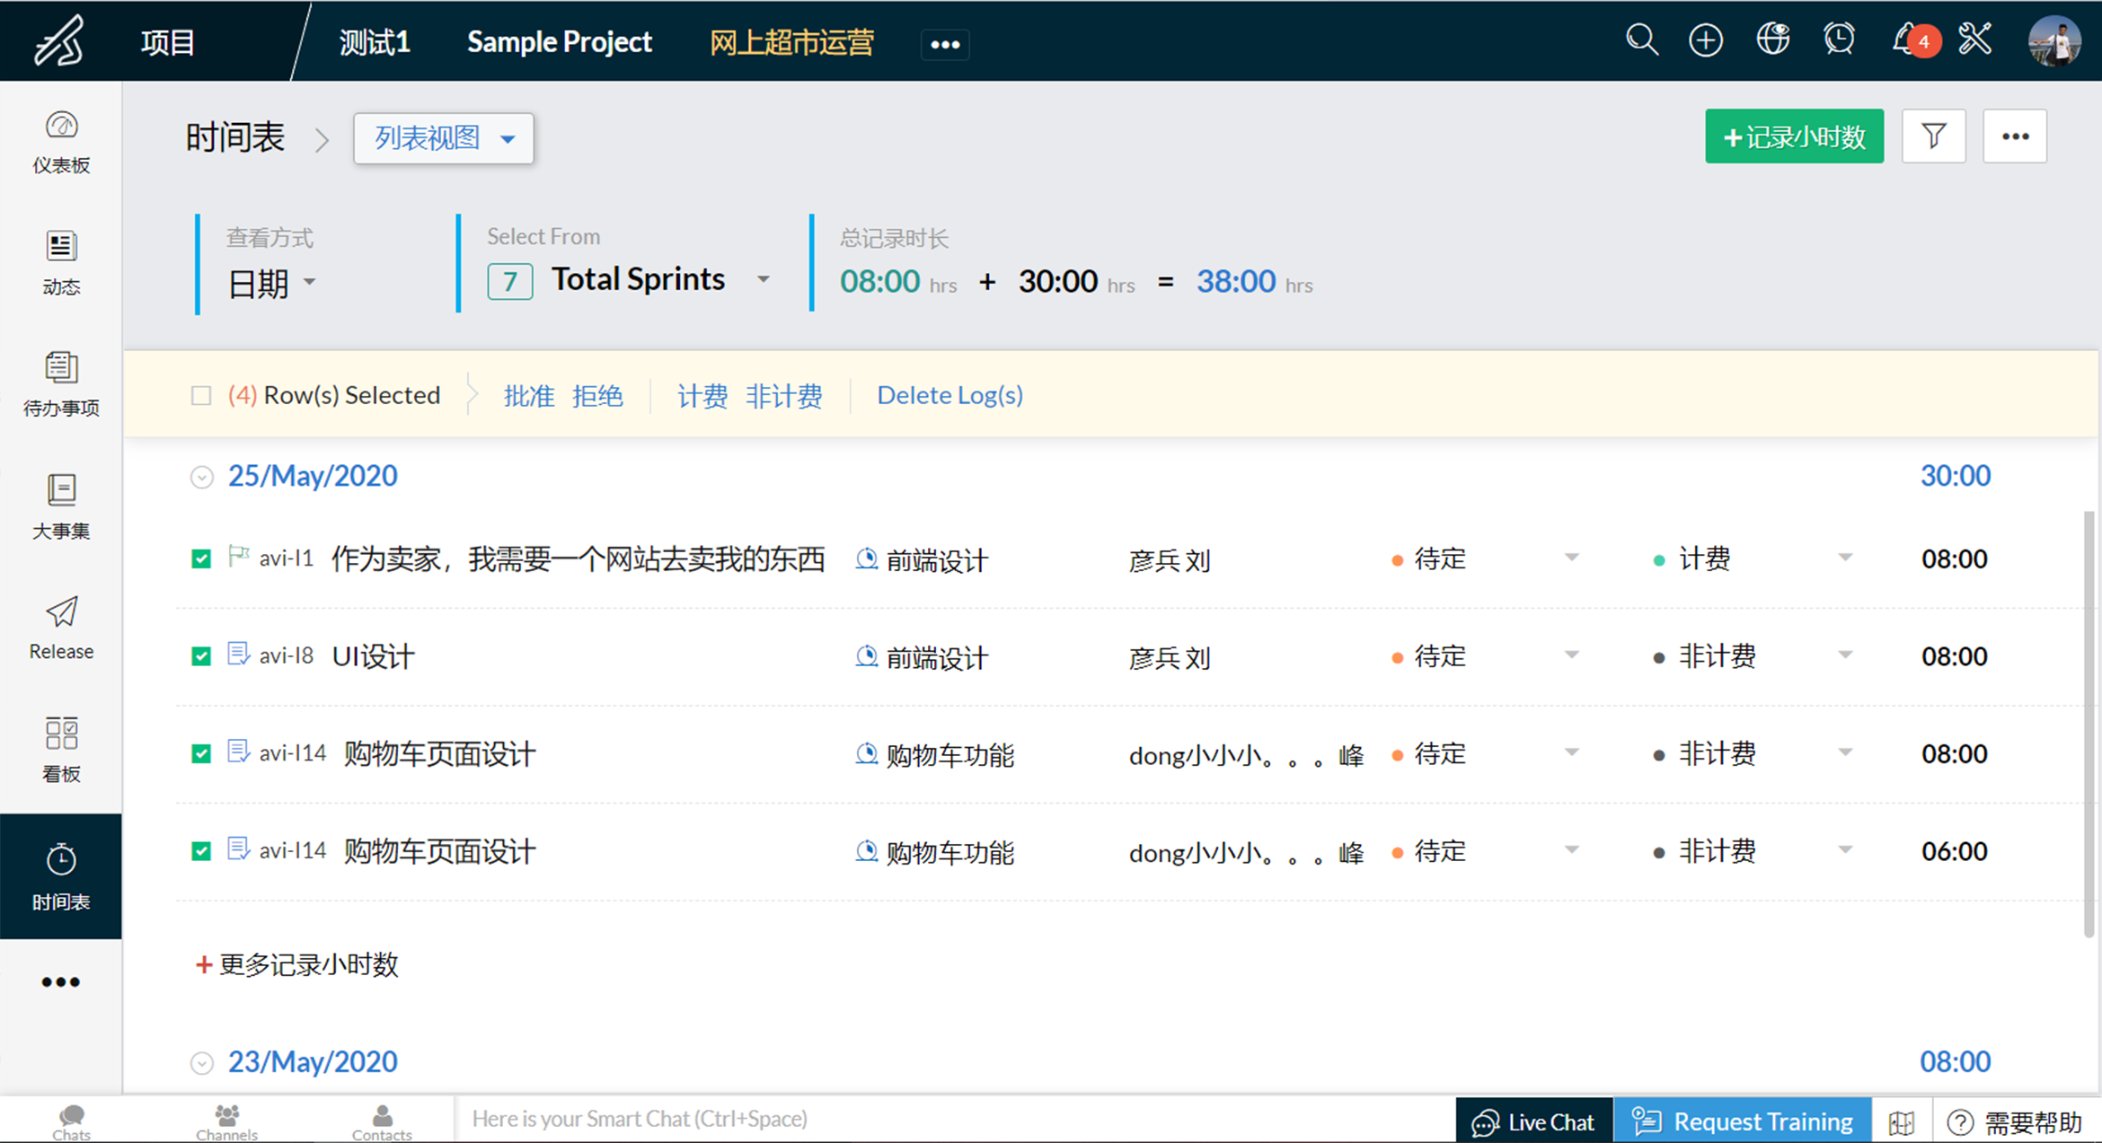Open the search magnifier icon

(x=1641, y=40)
